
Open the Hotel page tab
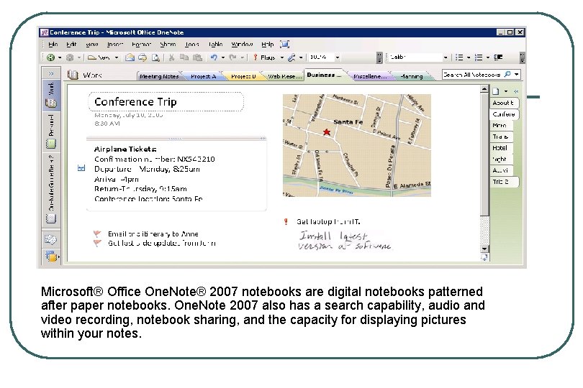(500, 148)
